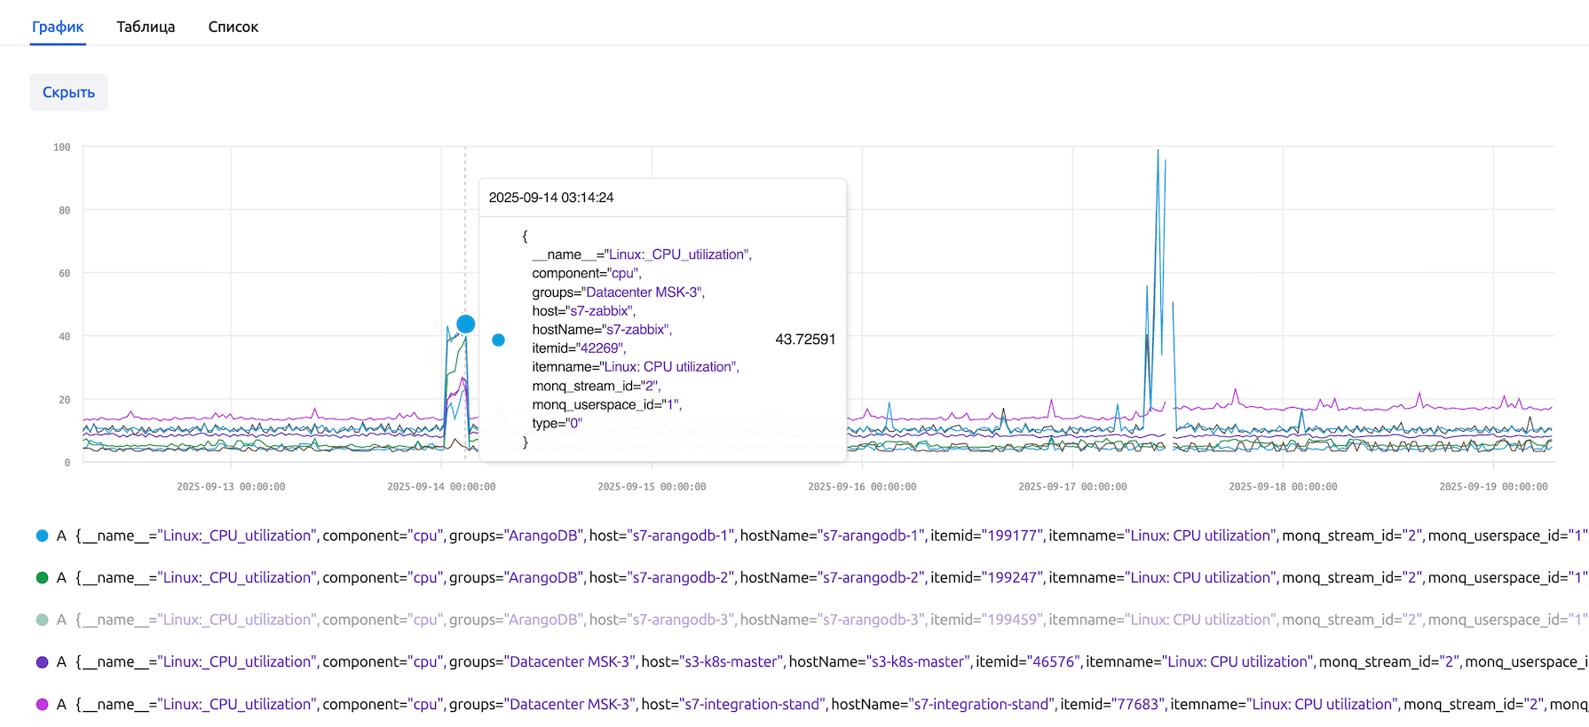Switch to the Таблица tab

[146, 27]
